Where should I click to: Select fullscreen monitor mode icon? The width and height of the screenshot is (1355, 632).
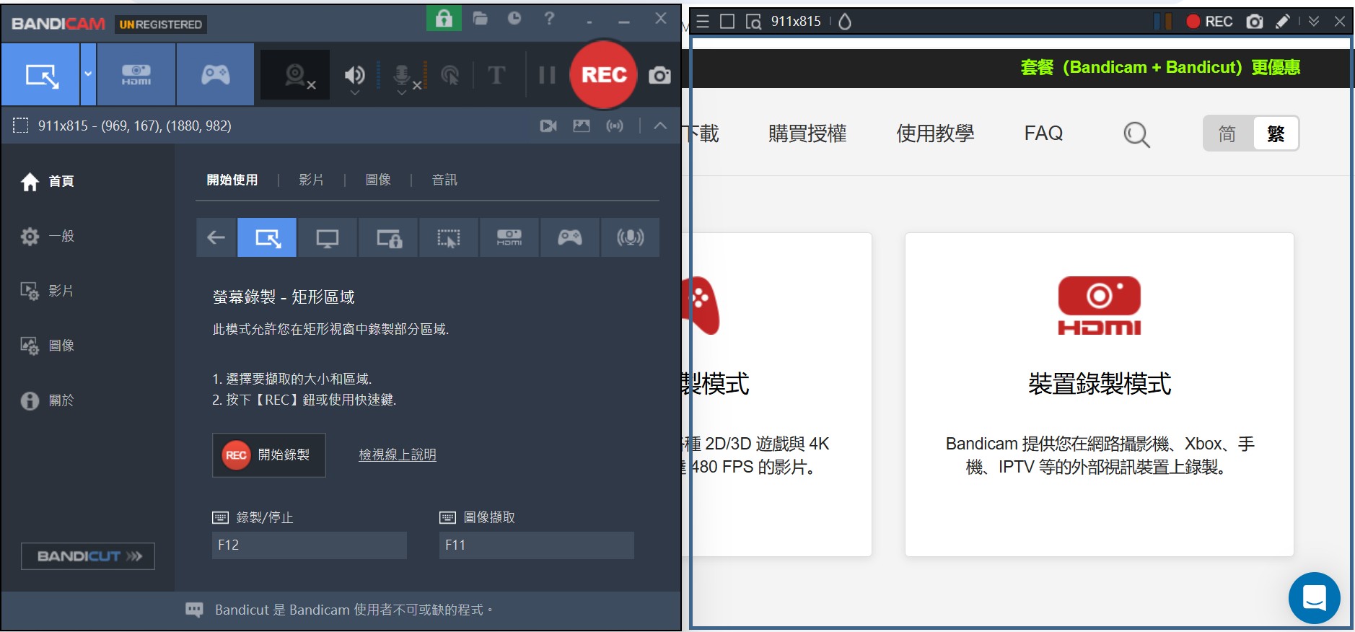pos(328,237)
